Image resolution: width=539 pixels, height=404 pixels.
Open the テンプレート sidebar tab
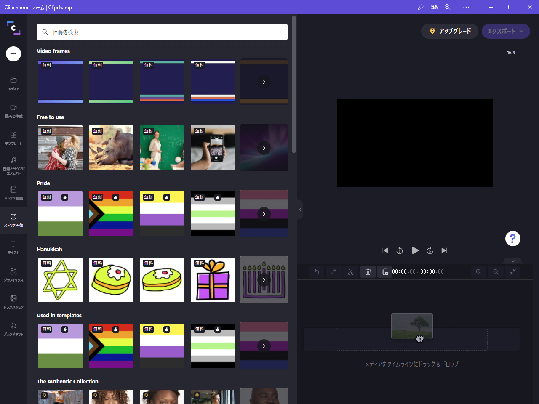tap(13, 139)
